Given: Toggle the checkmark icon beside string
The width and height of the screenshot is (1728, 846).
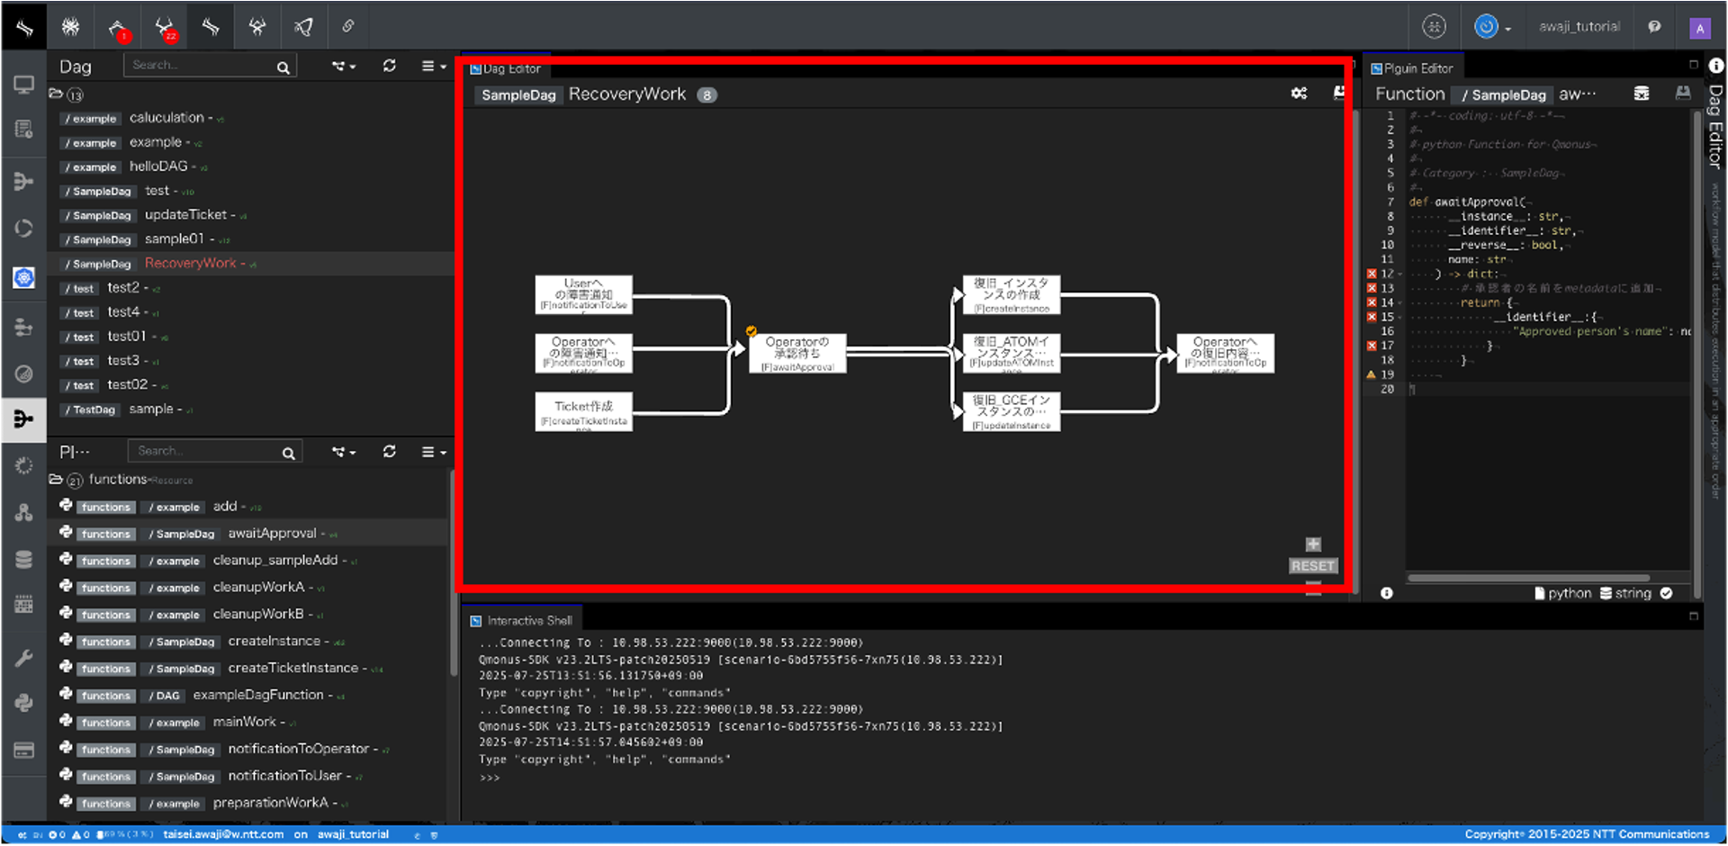Looking at the screenshot, I should pyautogui.click(x=1666, y=593).
